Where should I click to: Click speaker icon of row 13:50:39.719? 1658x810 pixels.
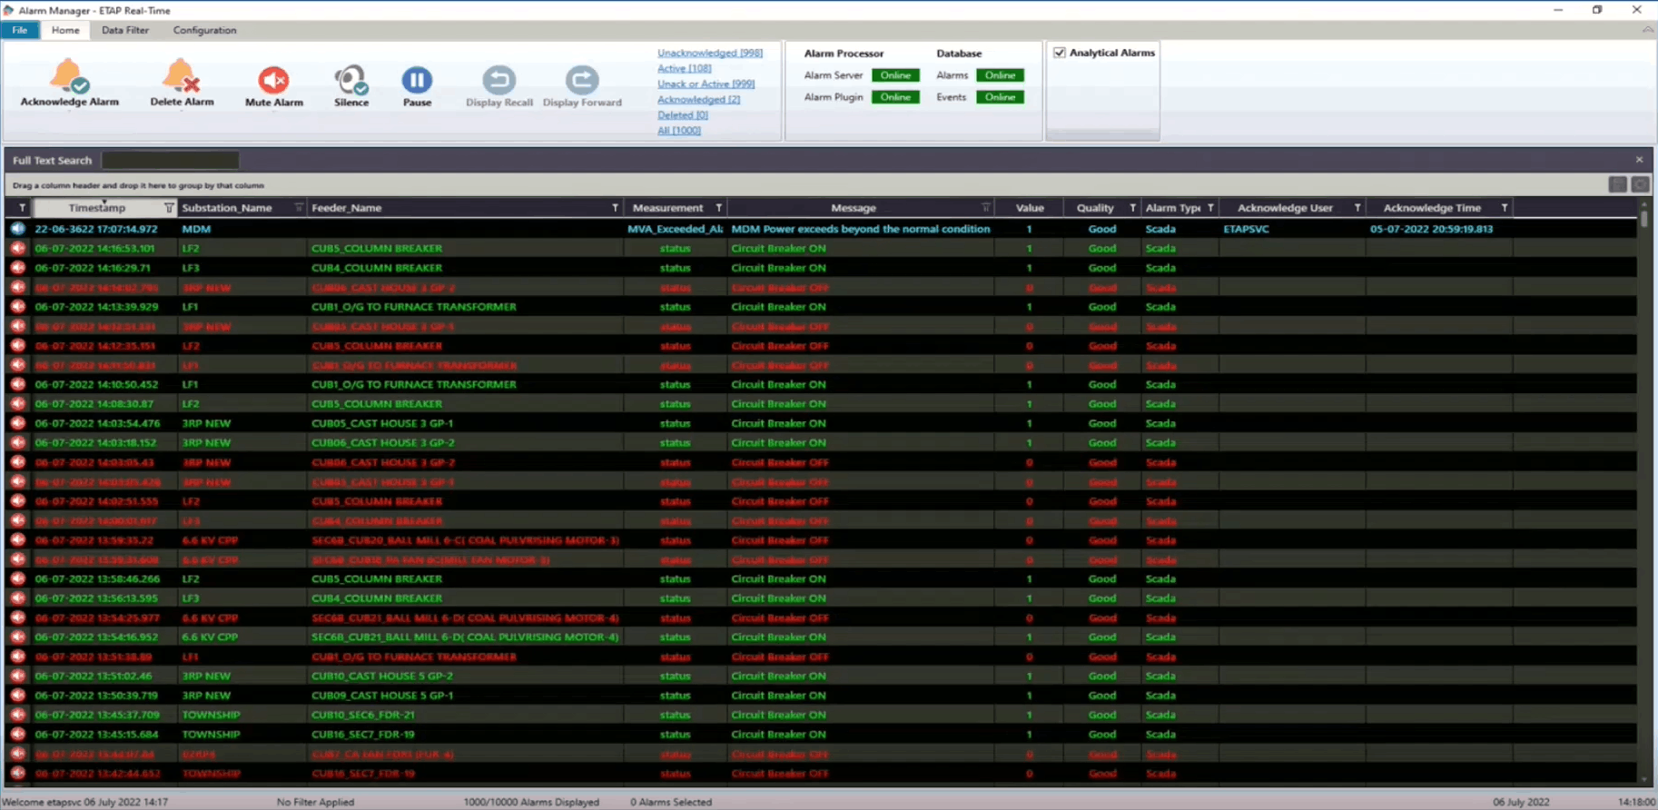pyautogui.click(x=17, y=696)
